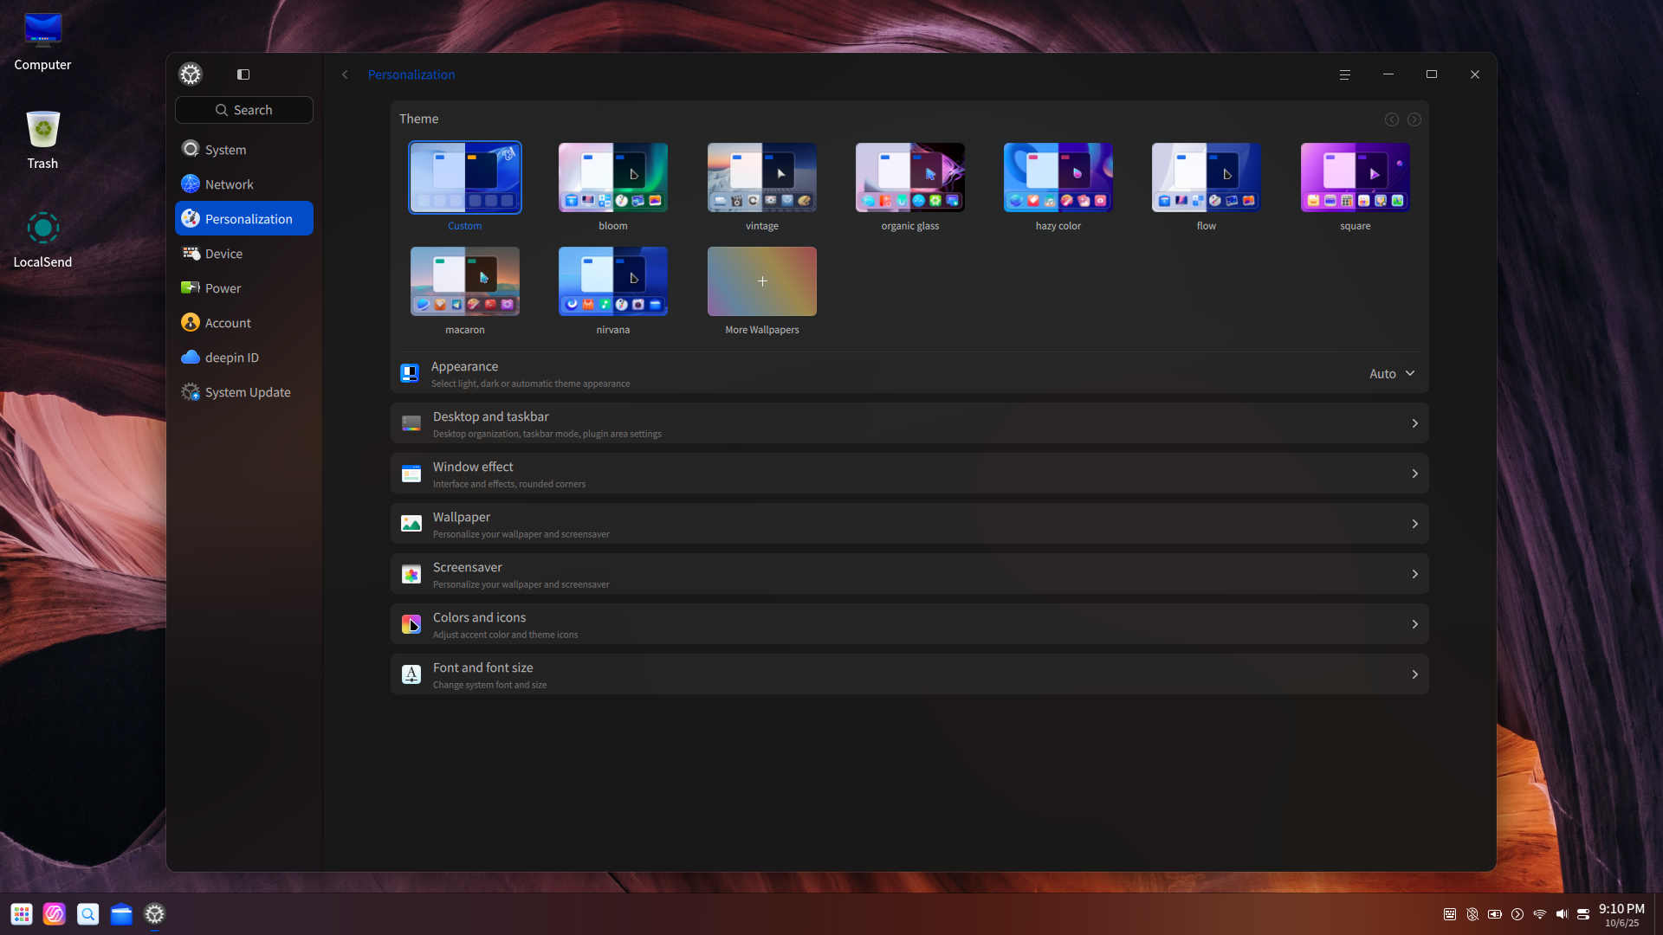
Task: Click the back arrow beside Personalization
Action: tap(345, 74)
